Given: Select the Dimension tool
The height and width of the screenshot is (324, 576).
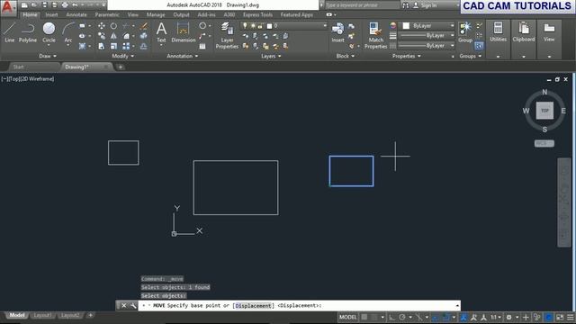Looking at the screenshot, I should 184,32.
